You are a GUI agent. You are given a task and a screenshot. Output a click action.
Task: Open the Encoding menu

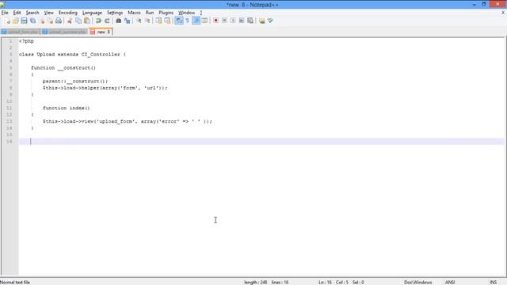pos(68,13)
